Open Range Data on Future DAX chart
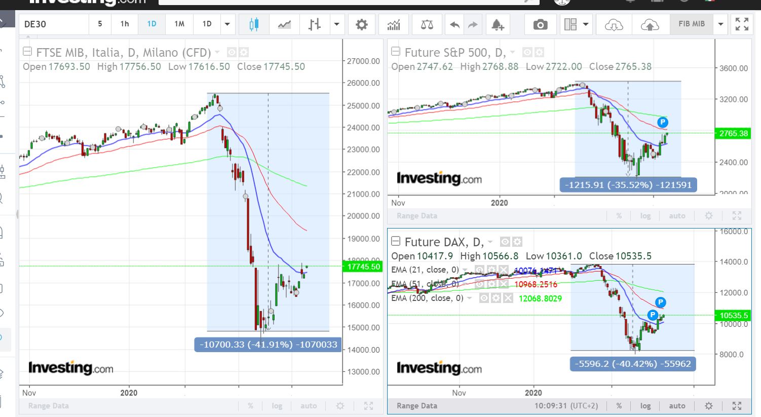Viewport: 761px width, 417px height. (416, 406)
